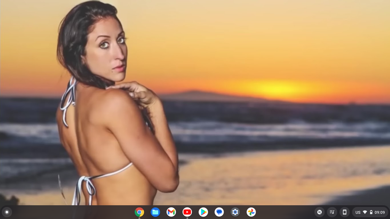
Task: Click the battery status icon
Action: [371, 212]
